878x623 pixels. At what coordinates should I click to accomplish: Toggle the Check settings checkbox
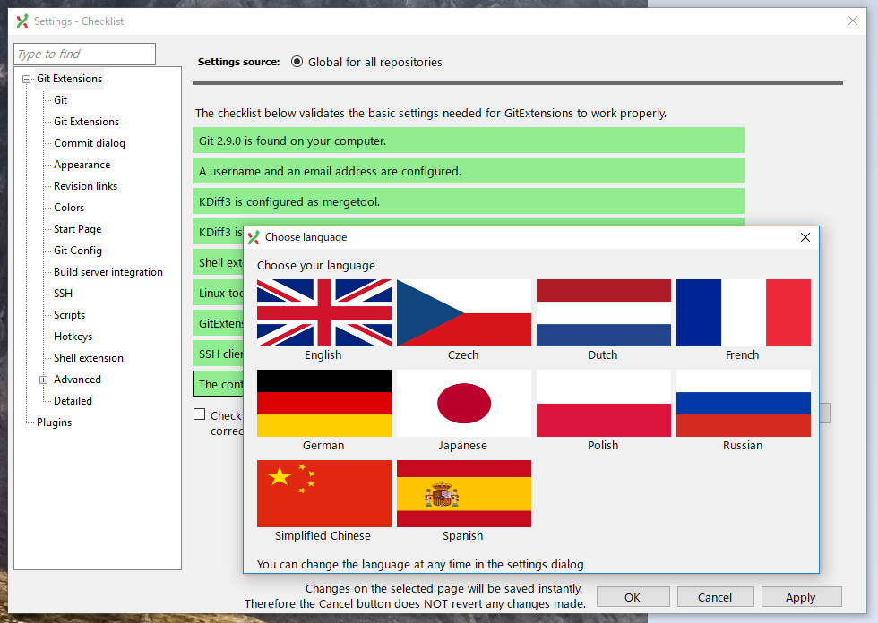199,414
